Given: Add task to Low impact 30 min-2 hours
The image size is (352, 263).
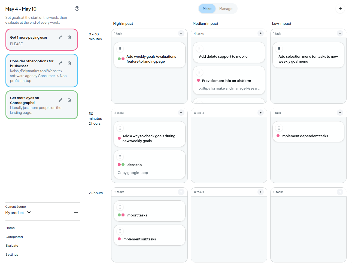Looking at the screenshot, I should tap(340, 112).
